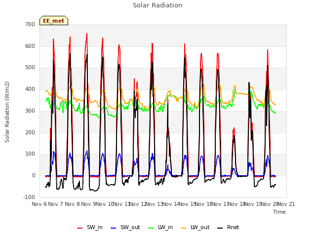This screenshot has width=316, height=237.
Task: Click the Nov 18 SW_in low red peak
Action: point(234,128)
